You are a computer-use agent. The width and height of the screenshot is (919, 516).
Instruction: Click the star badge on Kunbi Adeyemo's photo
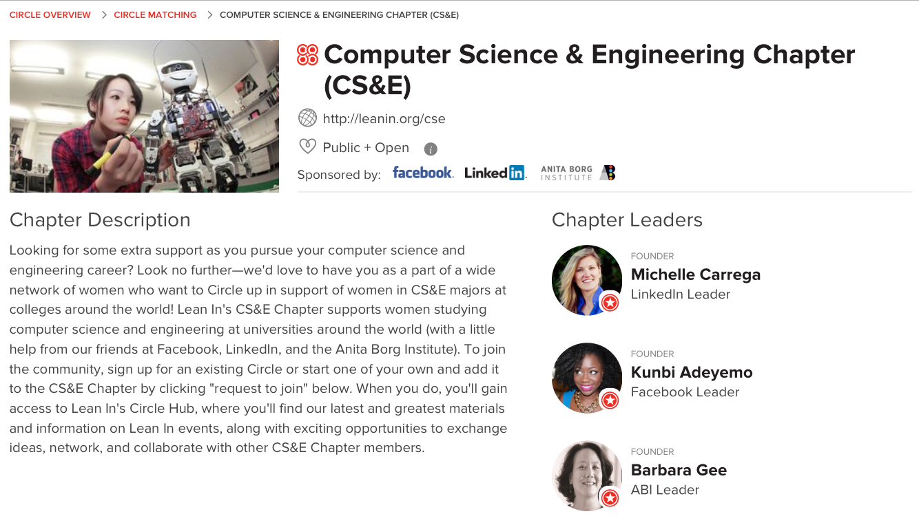pyautogui.click(x=610, y=400)
